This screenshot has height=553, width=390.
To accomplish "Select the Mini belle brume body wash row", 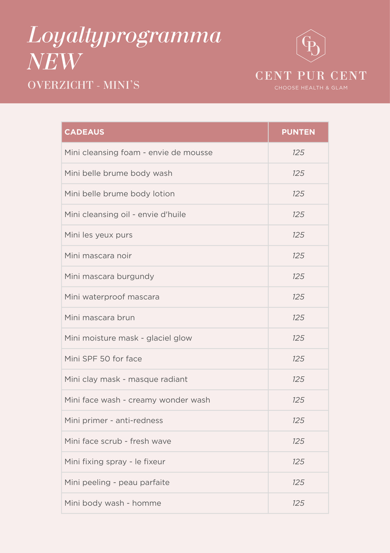I will tap(118, 173).
